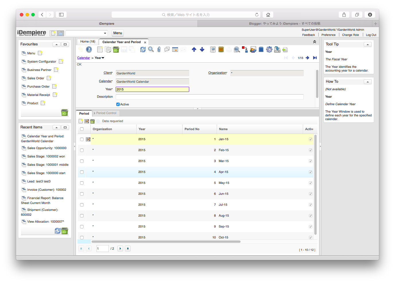Select the Jan-15 row checkbox
Image resolution: width=395 pixels, height=283 pixels.
pyautogui.click(x=82, y=139)
